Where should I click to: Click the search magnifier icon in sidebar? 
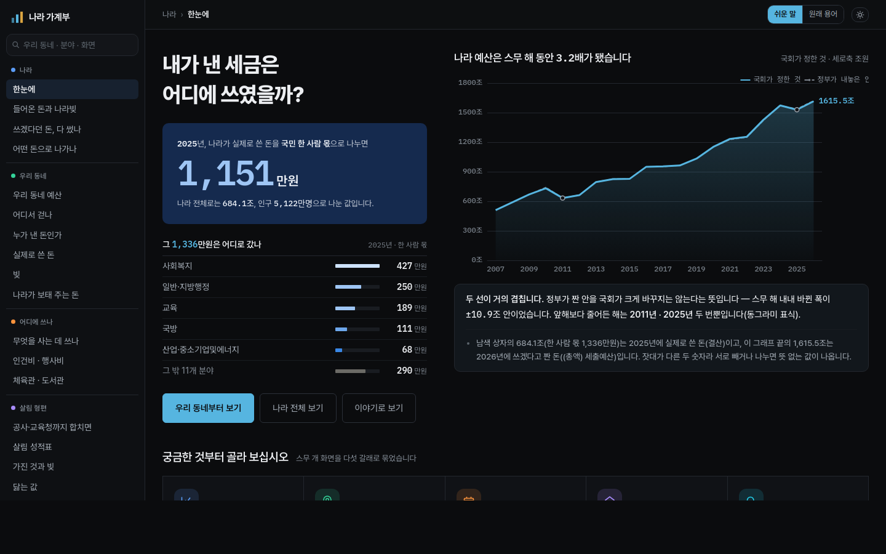coord(16,45)
